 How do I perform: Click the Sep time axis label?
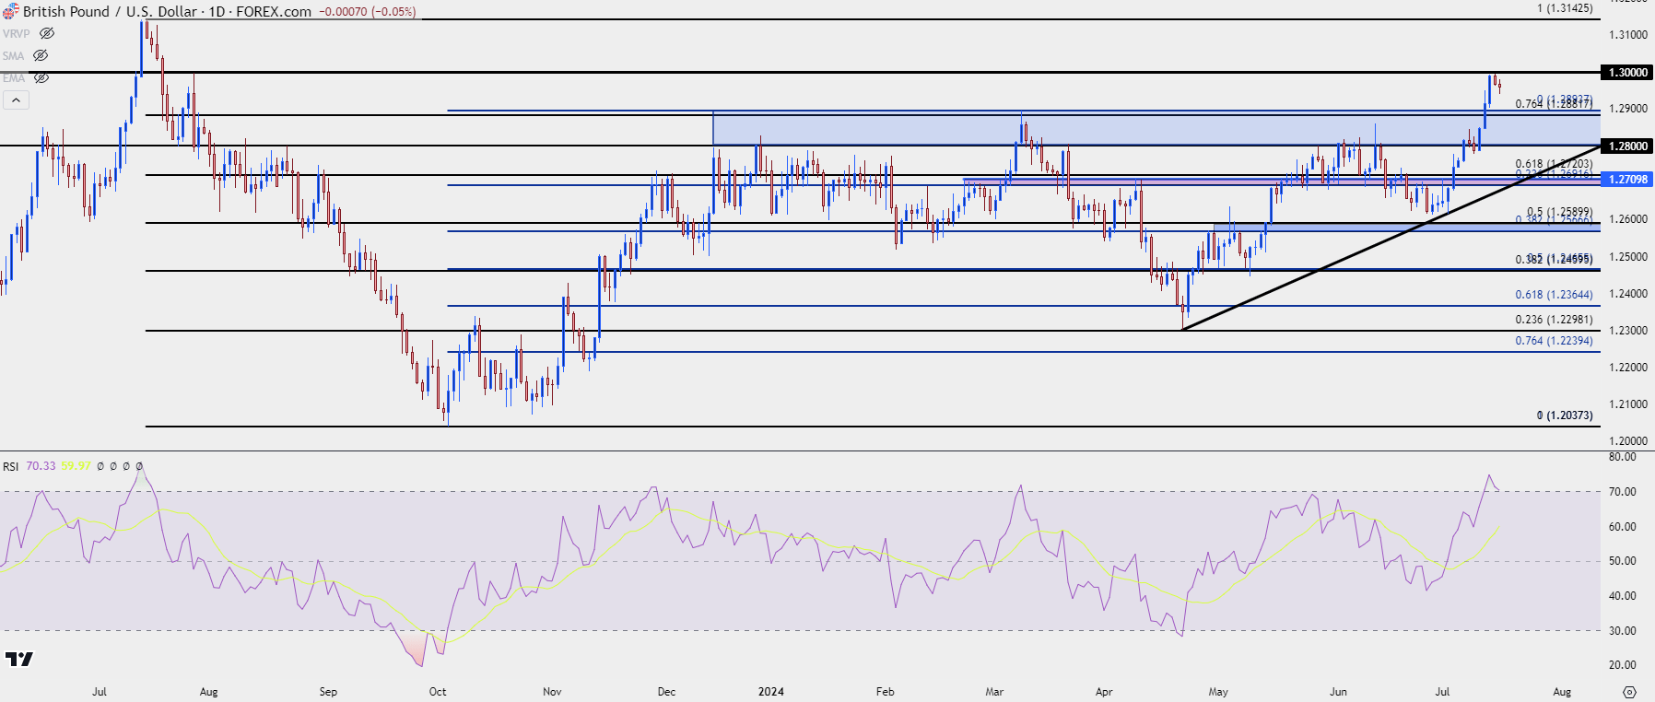(x=328, y=692)
